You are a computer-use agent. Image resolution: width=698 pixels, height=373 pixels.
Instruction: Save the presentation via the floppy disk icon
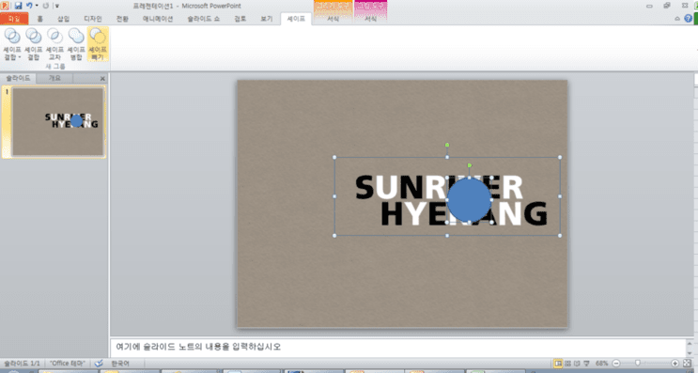click(x=18, y=6)
